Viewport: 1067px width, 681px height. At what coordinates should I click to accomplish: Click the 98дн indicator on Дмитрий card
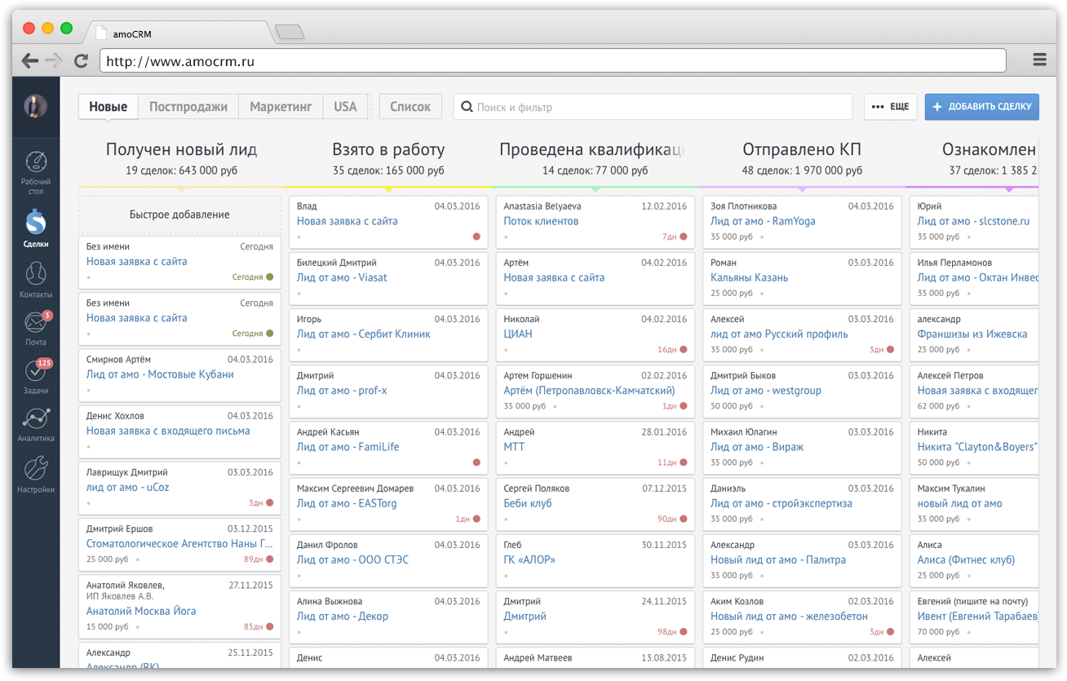click(x=672, y=632)
